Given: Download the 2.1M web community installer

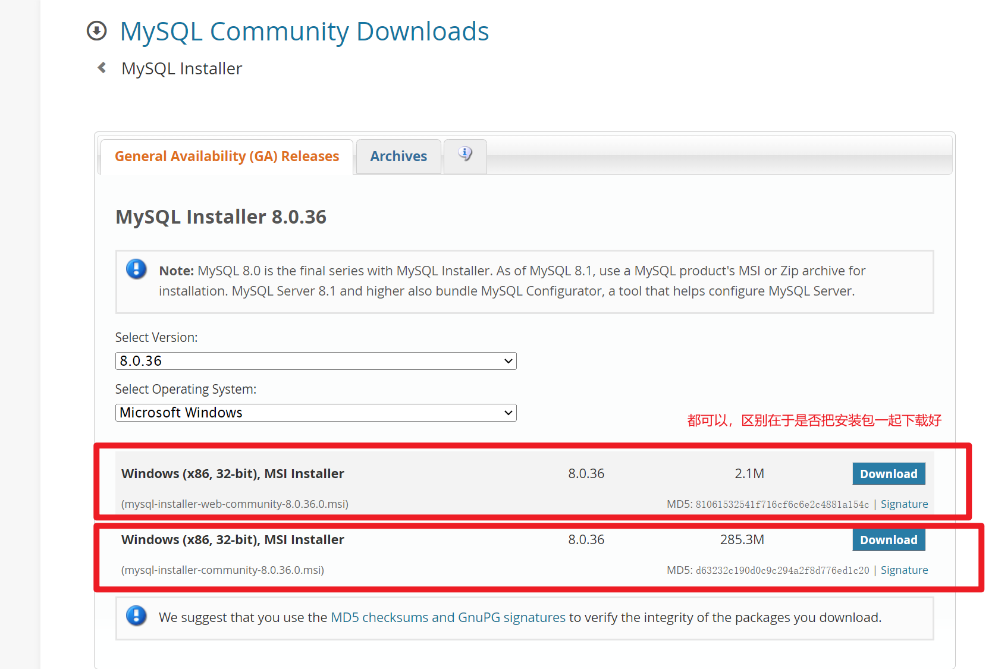Looking at the screenshot, I should [889, 474].
